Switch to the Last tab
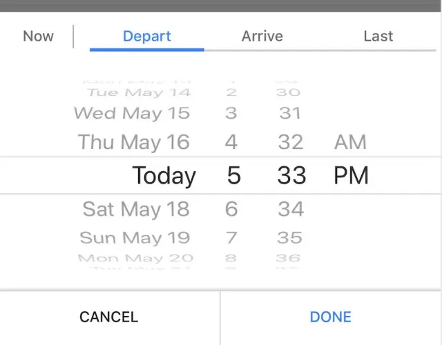The height and width of the screenshot is (345, 442). pyautogui.click(x=378, y=37)
